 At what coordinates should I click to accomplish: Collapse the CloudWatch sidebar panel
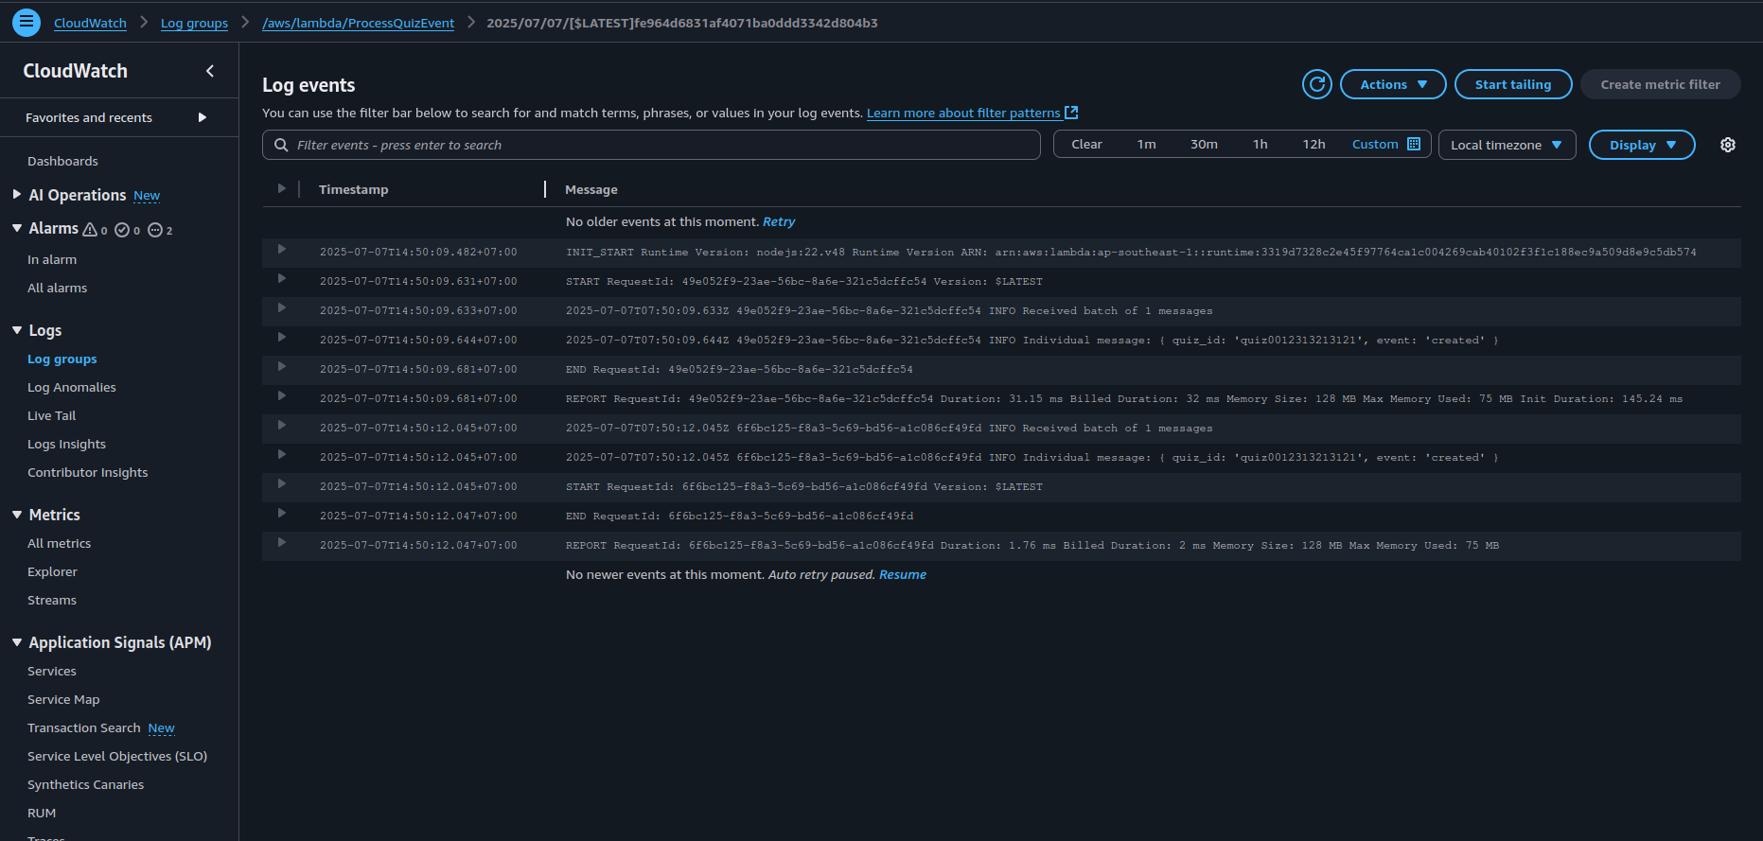pyautogui.click(x=210, y=71)
